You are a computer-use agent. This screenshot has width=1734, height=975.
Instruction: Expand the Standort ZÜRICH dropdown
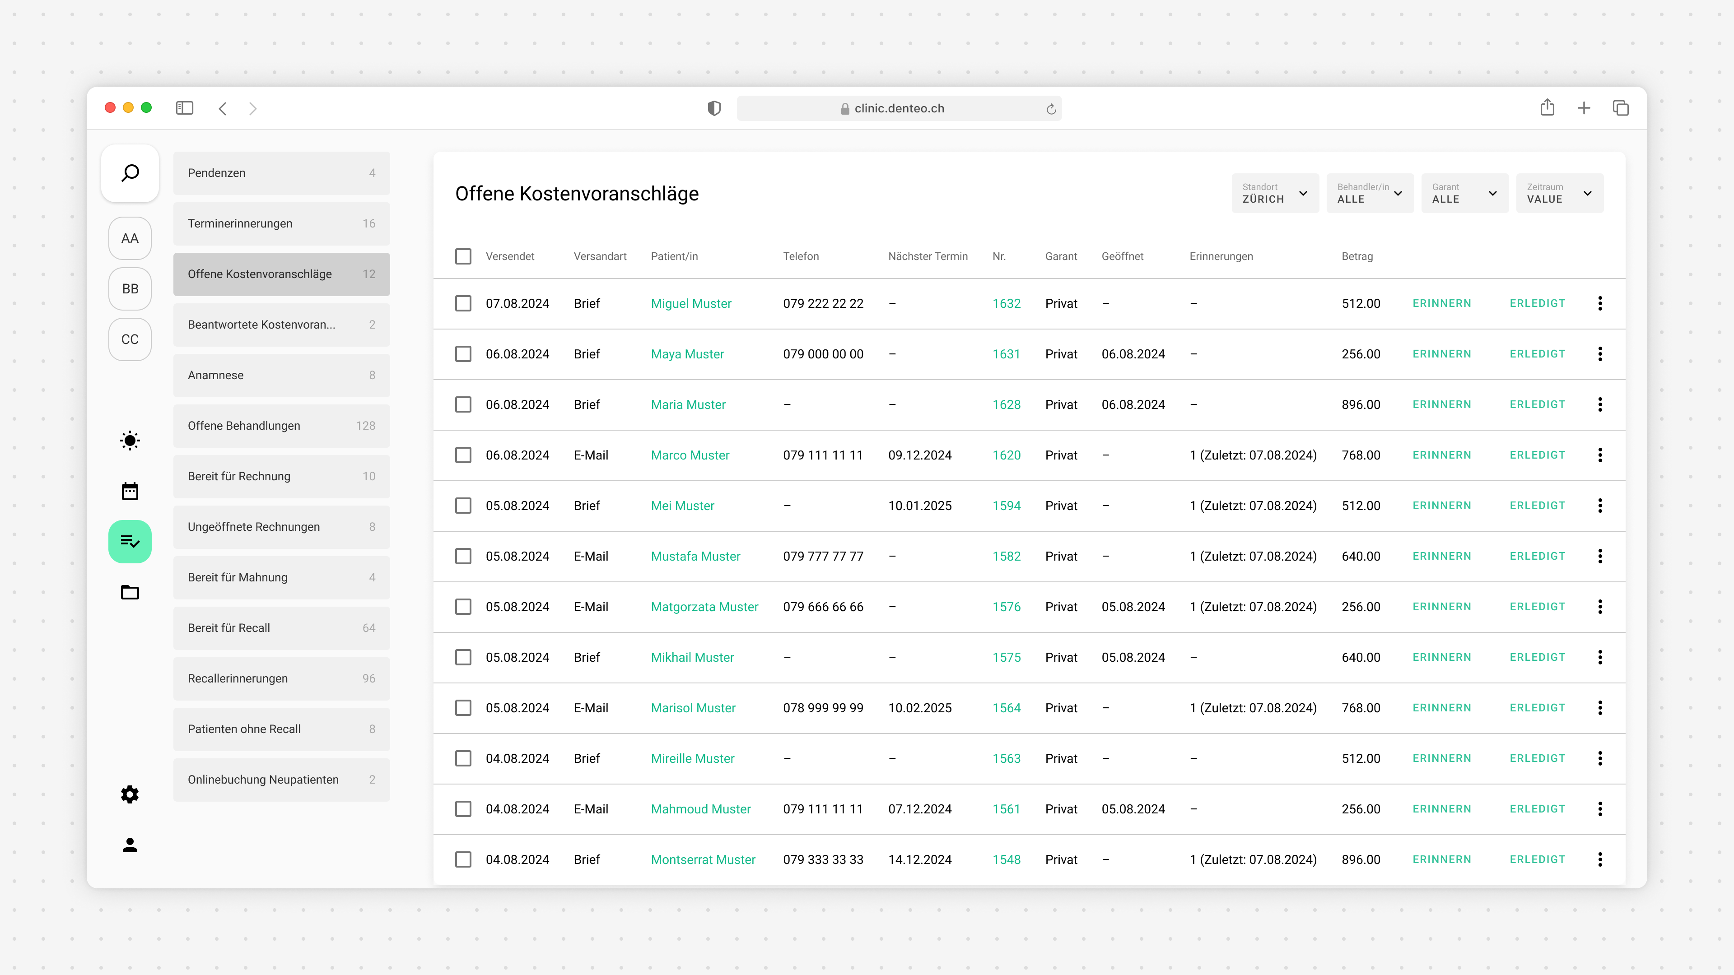[1274, 193]
